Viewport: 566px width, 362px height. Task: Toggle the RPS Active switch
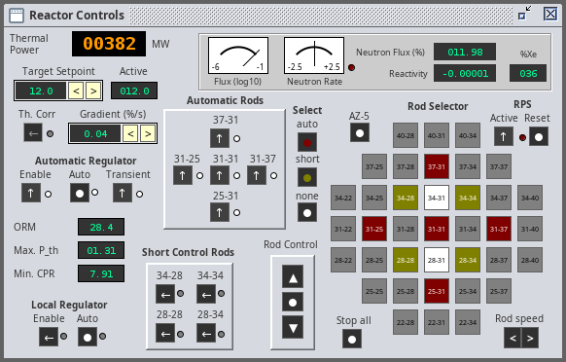[x=503, y=136]
